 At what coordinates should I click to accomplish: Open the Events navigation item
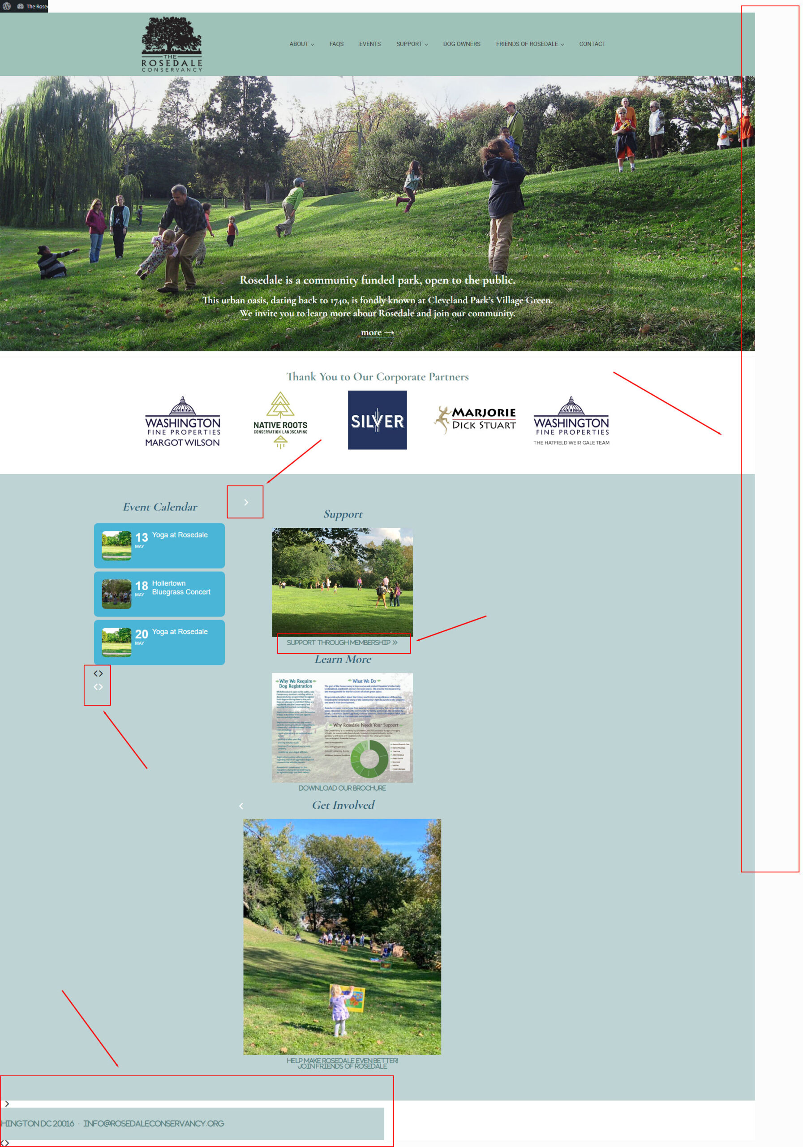tap(369, 44)
